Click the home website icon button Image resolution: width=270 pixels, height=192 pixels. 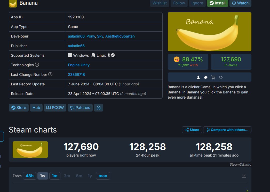coord(99,108)
